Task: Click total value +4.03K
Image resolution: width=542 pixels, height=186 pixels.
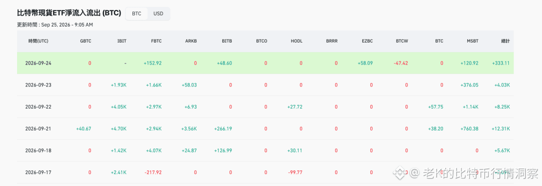Action: (x=502, y=84)
